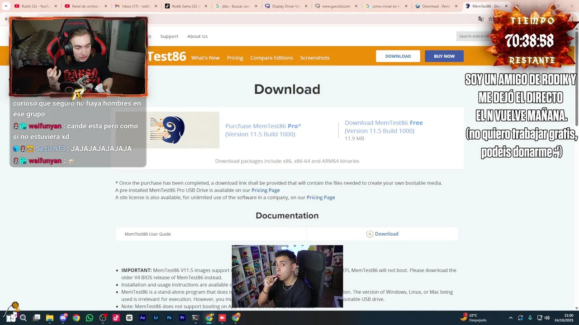Close the www.guru3d.com tab

coord(356,6)
